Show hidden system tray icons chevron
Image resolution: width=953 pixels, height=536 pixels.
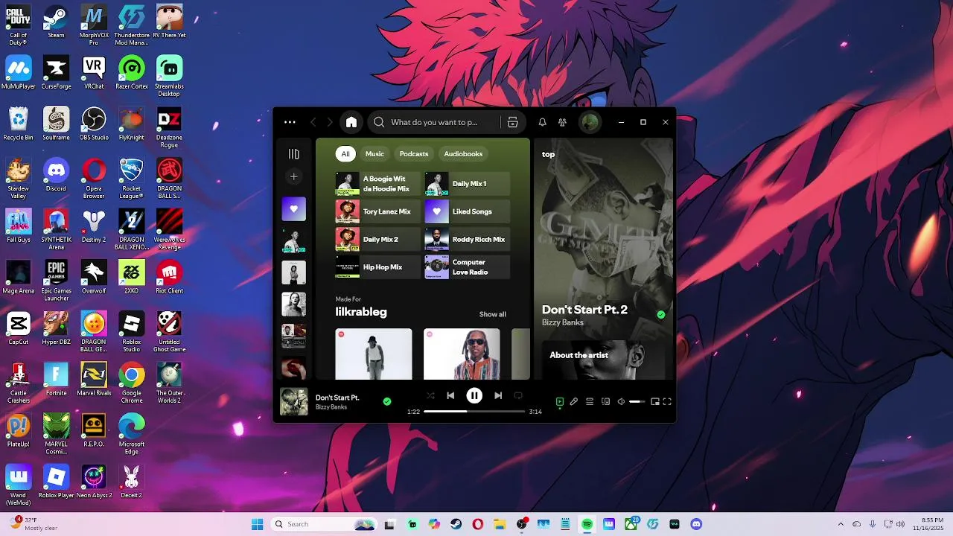click(841, 524)
